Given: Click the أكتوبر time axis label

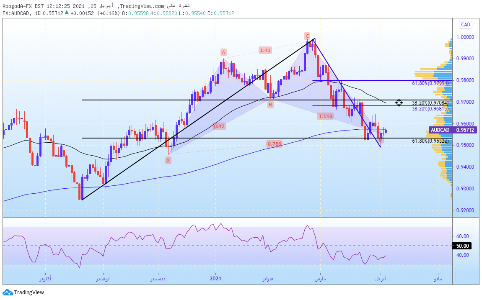Looking at the screenshot, I should click(46, 279).
